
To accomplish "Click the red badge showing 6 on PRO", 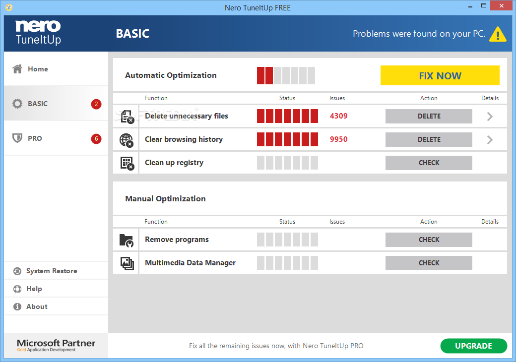I will (96, 138).
